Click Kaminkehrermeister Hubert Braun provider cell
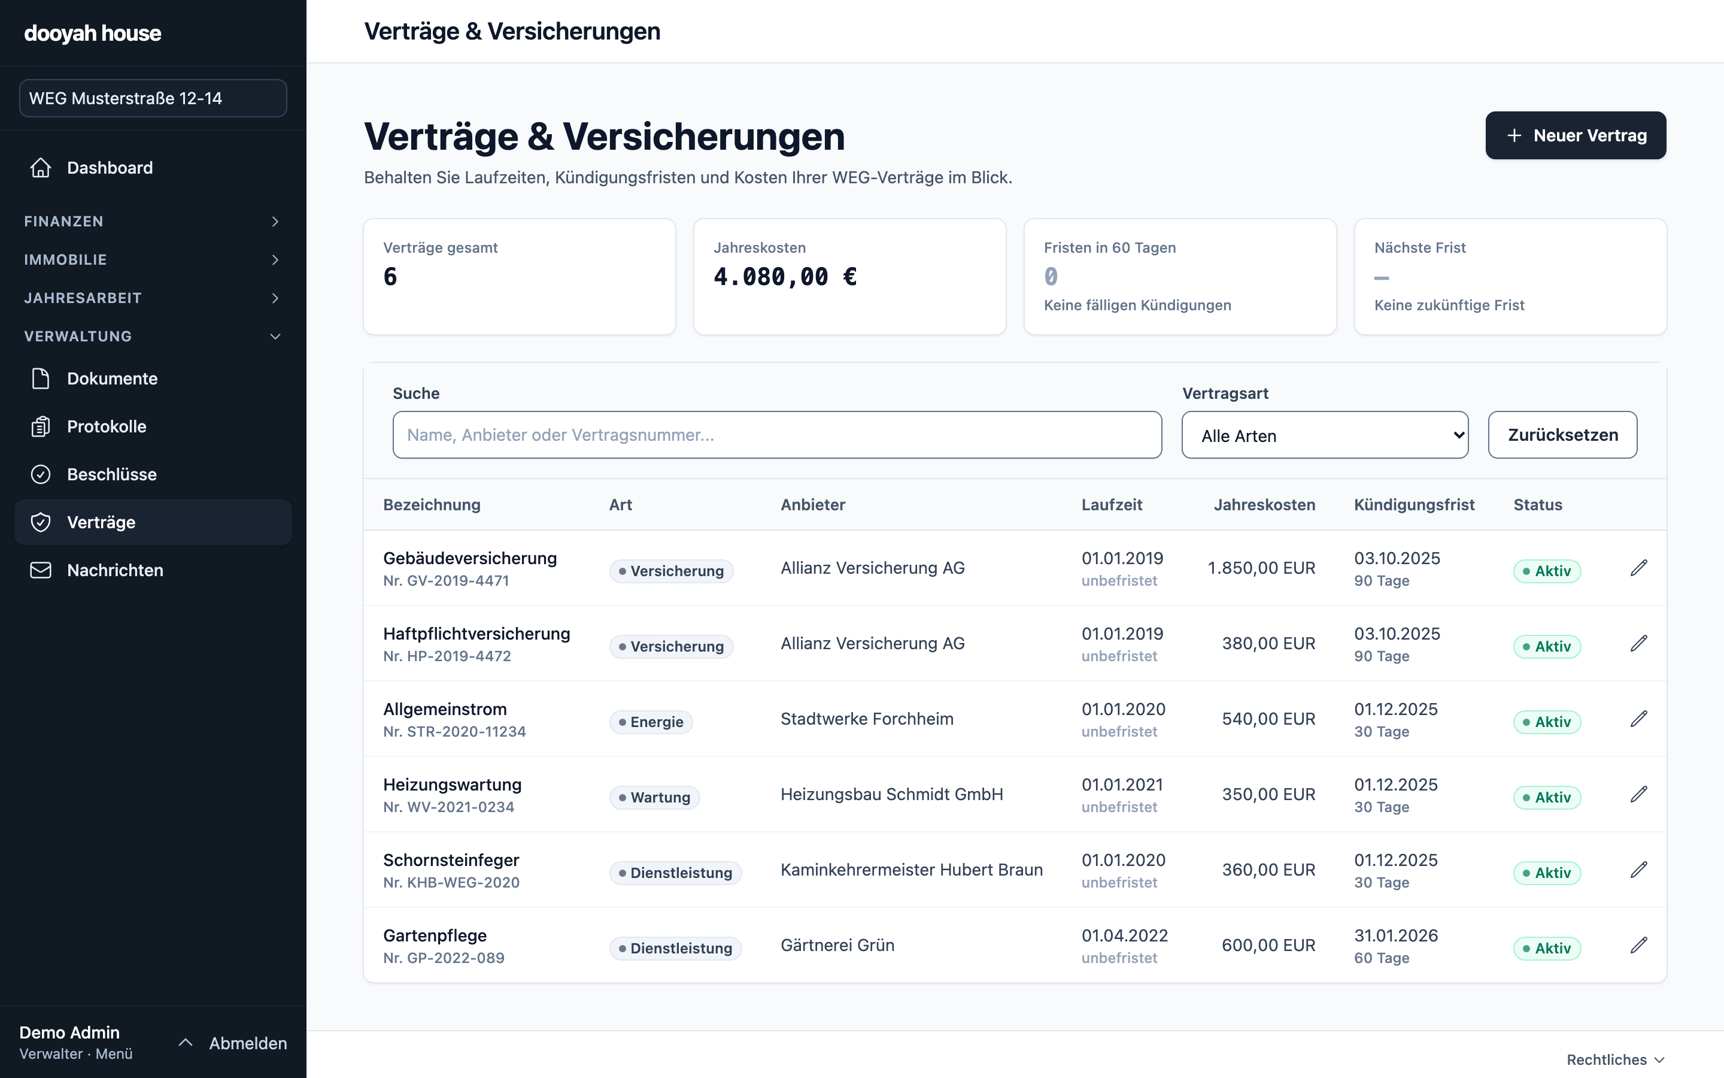The height and width of the screenshot is (1078, 1724). [912, 870]
